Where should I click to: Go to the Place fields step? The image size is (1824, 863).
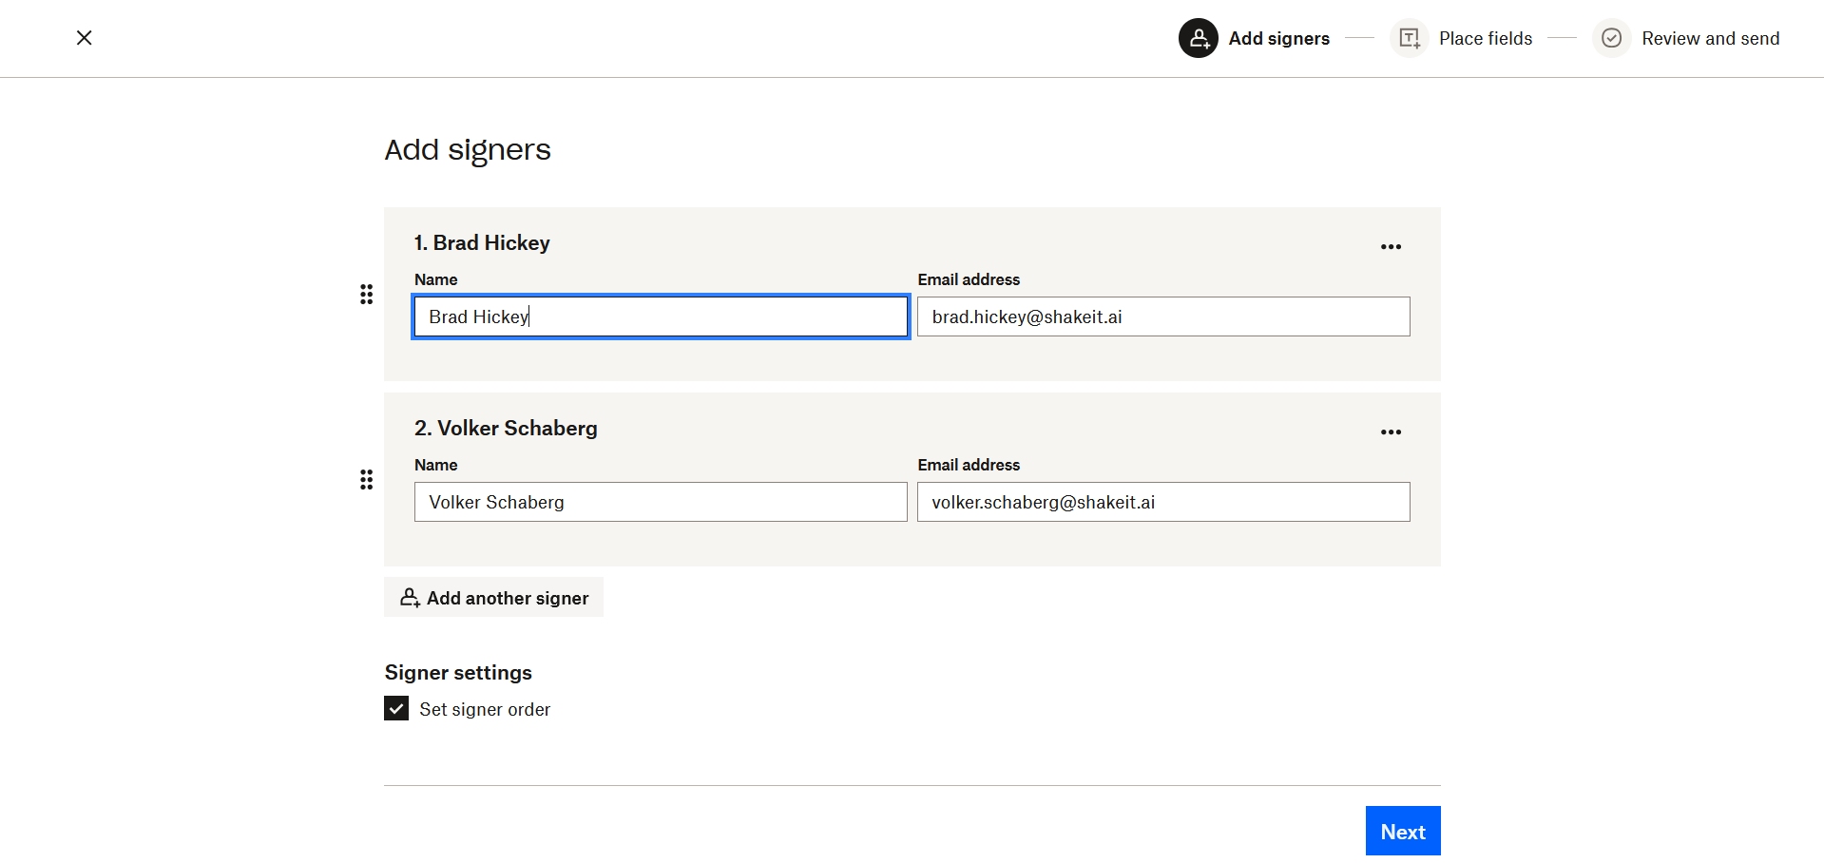[x=1486, y=38]
